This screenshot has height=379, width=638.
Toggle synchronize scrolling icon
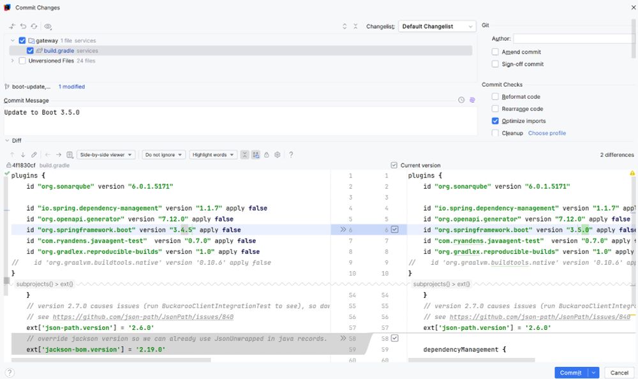pos(256,154)
